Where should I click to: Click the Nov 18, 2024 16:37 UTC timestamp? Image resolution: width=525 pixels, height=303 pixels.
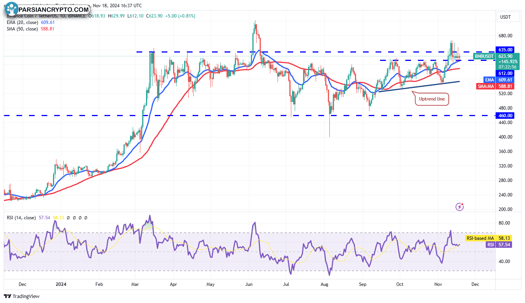pyautogui.click(x=117, y=6)
